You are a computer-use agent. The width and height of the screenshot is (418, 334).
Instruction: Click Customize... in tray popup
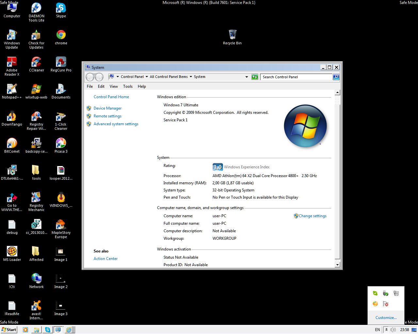(386, 318)
